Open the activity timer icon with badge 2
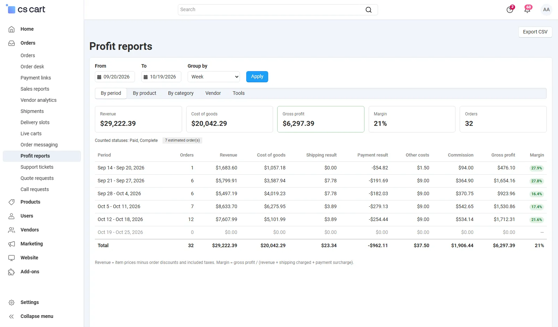558x327 pixels. click(x=510, y=9)
